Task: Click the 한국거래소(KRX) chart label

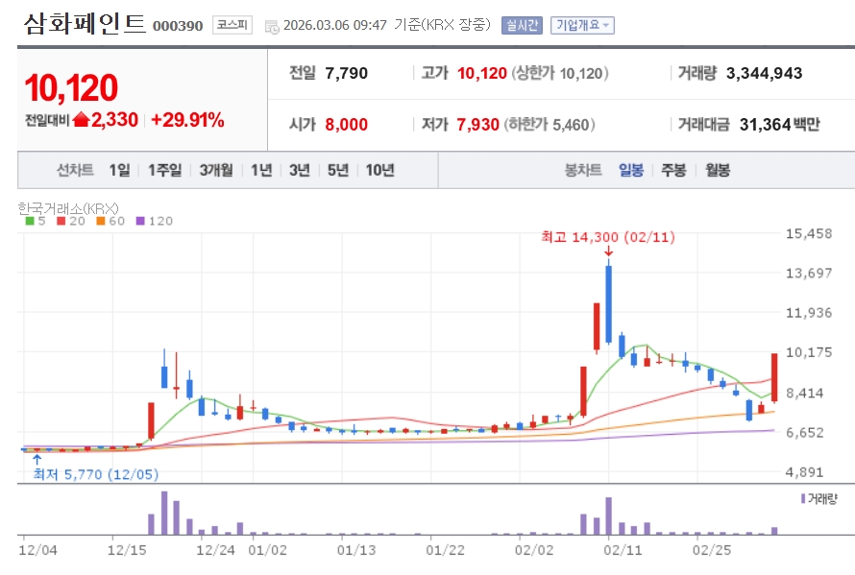Action: pos(67,208)
